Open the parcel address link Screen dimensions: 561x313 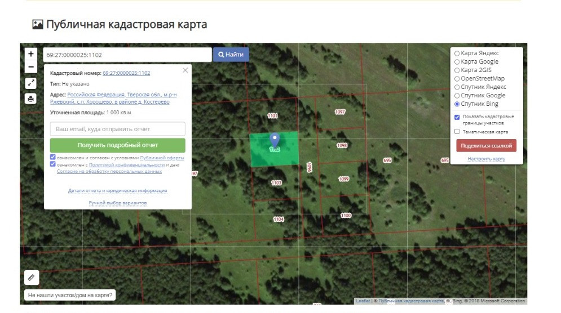click(x=113, y=99)
